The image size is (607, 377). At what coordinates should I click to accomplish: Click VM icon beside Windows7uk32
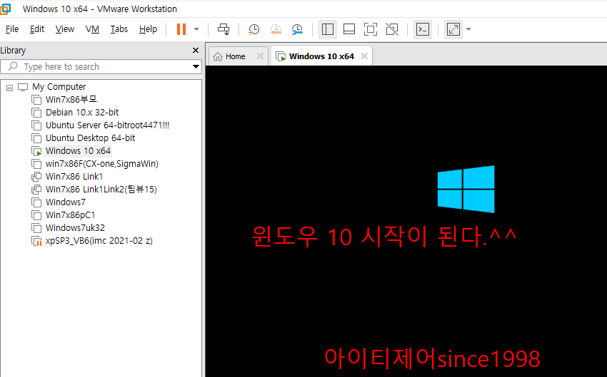pos(36,228)
